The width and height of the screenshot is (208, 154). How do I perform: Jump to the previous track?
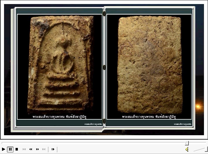click(24, 149)
